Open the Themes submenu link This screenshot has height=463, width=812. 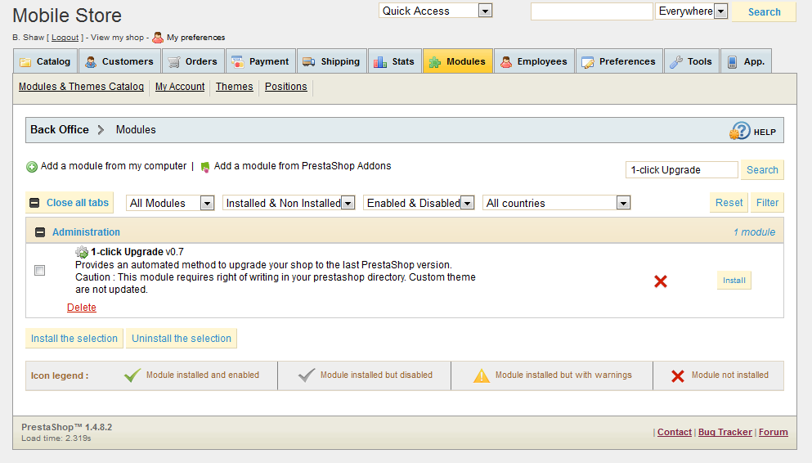(234, 87)
